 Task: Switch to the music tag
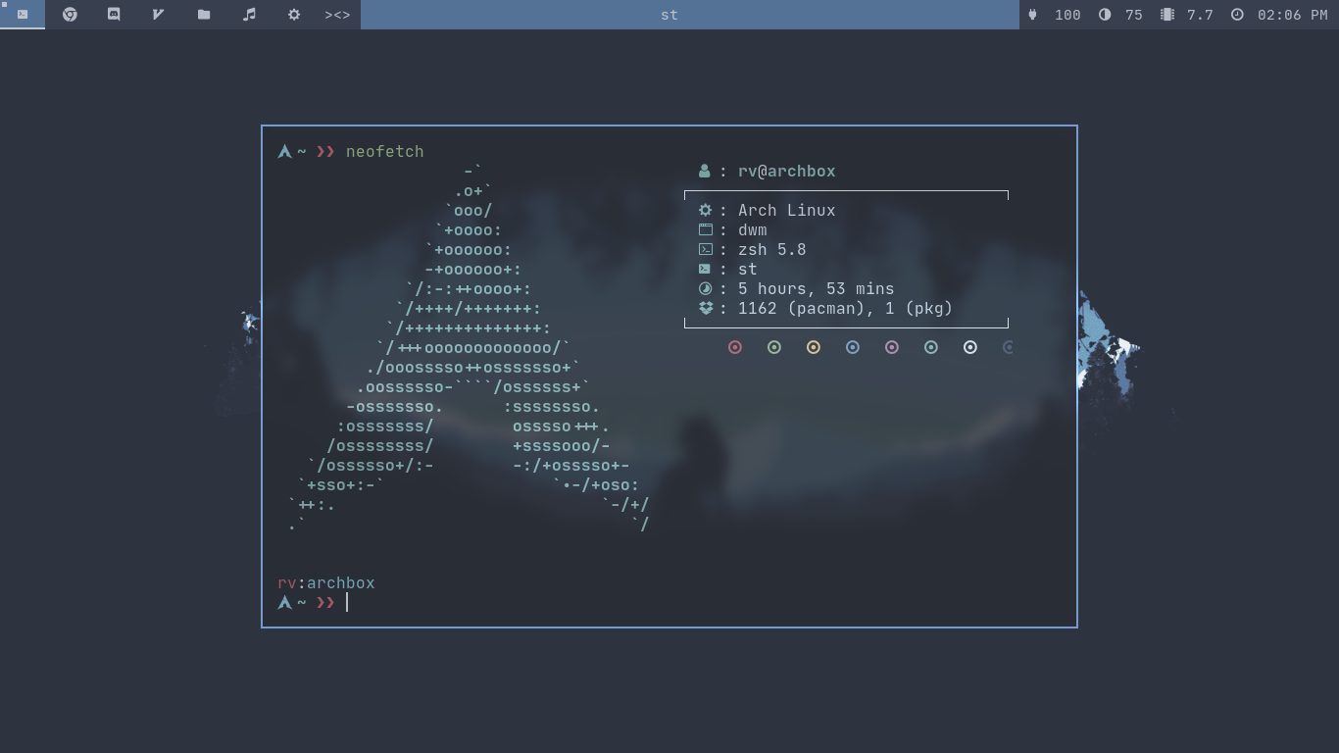pos(249,15)
